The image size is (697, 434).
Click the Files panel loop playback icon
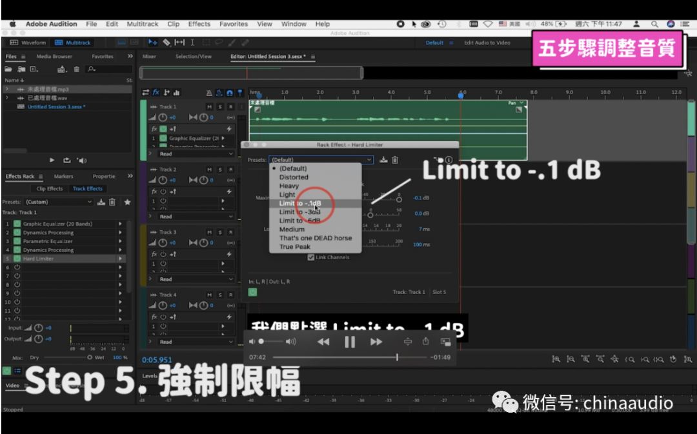(x=66, y=161)
